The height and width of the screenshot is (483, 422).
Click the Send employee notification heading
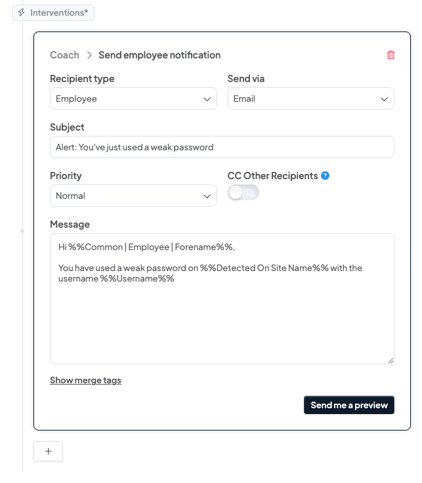click(159, 55)
